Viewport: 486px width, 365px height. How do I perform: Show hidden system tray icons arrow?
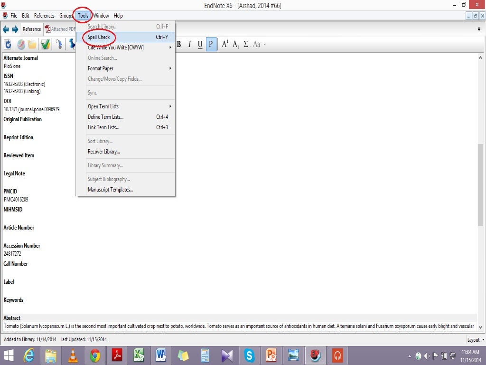click(410, 356)
